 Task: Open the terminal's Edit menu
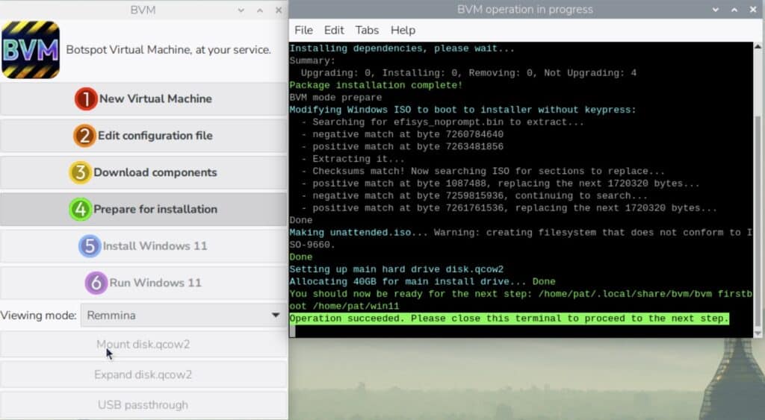333,31
